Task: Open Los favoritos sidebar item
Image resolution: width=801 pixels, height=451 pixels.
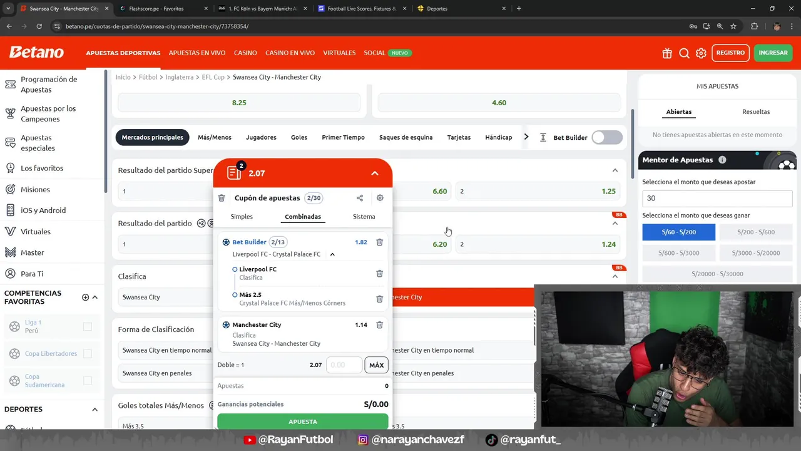Action: (x=41, y=168)
